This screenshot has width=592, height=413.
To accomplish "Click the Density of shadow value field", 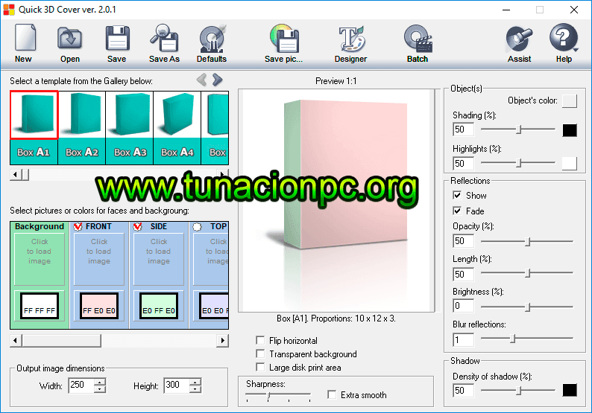I will coord(463,391).
